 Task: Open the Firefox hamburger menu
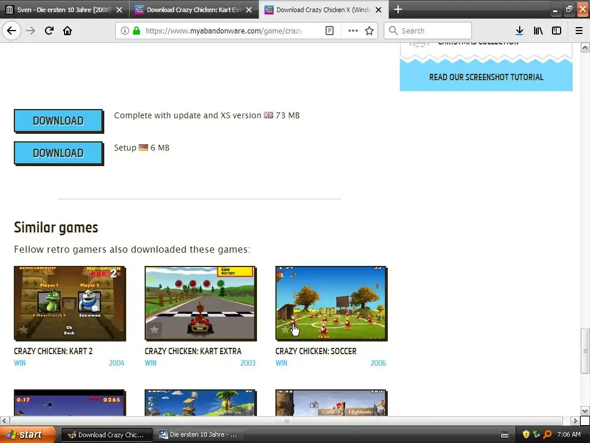click(579, 31)
